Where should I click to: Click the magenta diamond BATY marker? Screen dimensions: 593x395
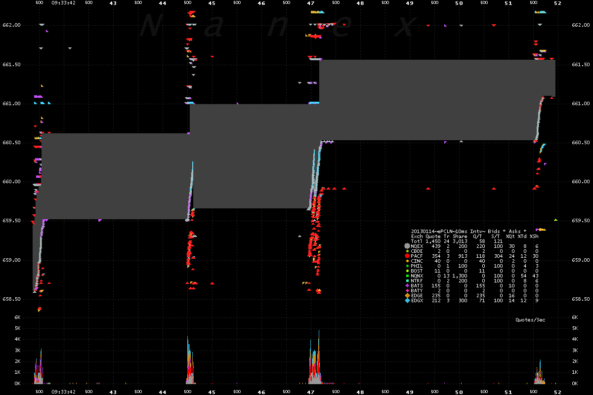(x=407, y=290)
